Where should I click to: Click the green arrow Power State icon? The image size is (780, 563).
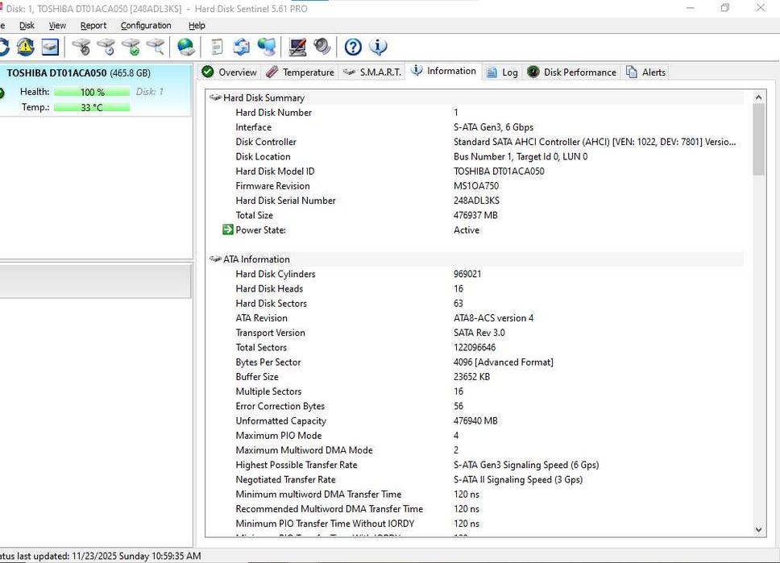point(228,230)
